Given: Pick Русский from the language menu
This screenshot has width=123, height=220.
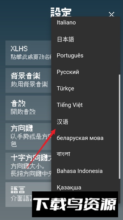Looking at the screenshot, I should click(x=86, y=72).
